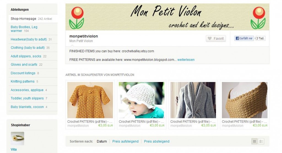Switch to grid view layout icon
The image size is (282, 153).
coord(254,141)
